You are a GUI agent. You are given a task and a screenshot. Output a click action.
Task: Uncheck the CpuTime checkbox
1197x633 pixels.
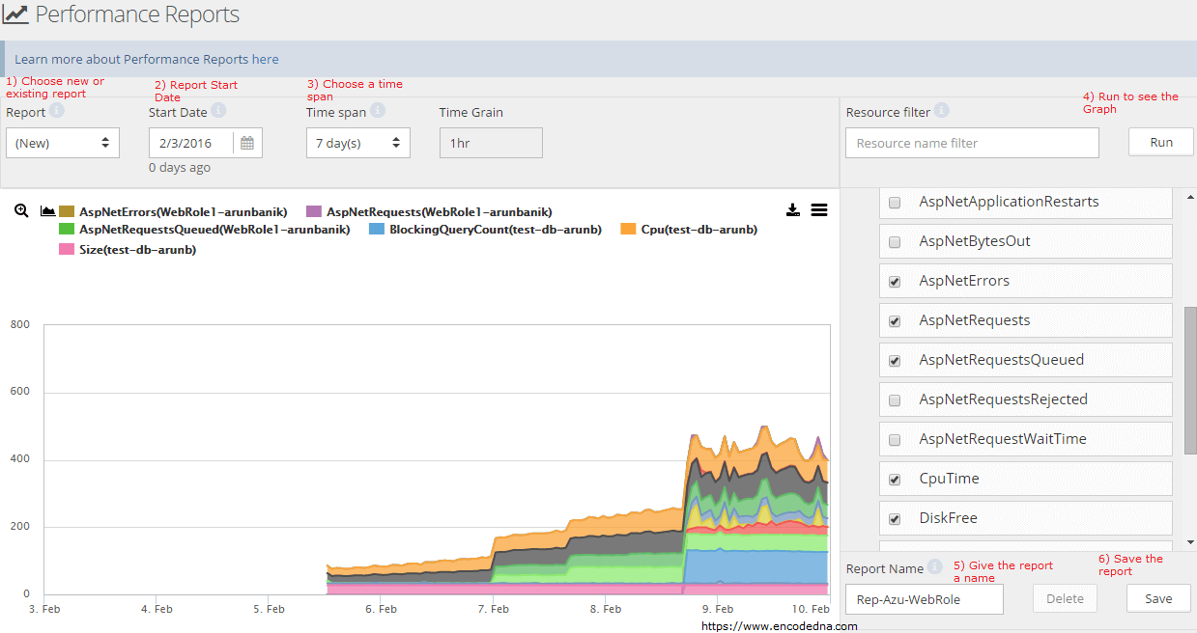(x=895, y=480)
